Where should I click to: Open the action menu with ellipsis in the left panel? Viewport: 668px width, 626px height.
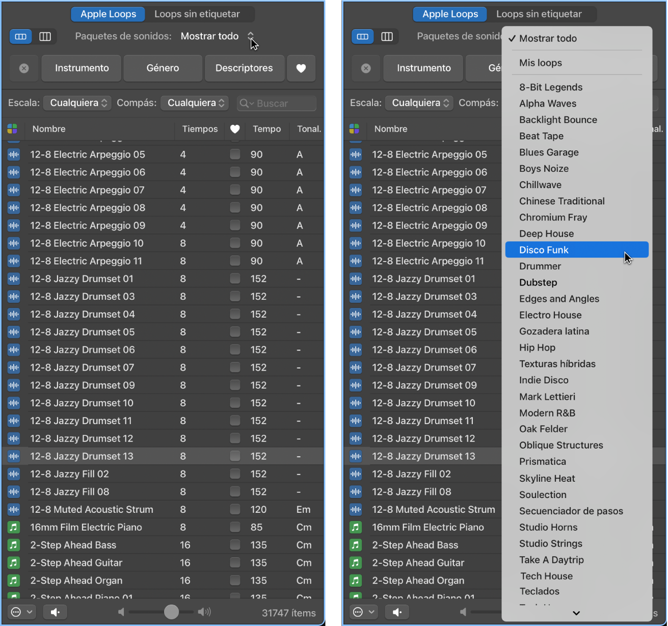[22, 612]
